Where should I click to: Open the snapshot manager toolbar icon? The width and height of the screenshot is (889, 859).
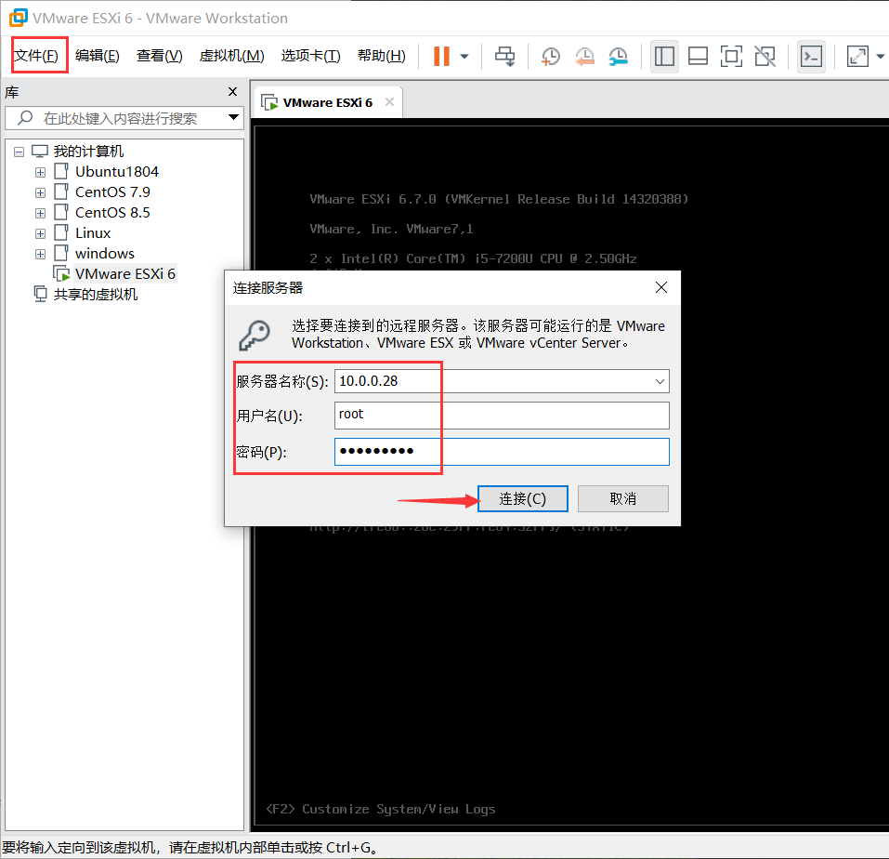pos(619,56)
